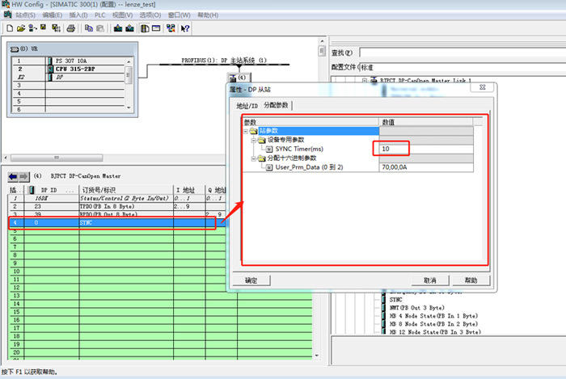Click the station view horizontal scrollbar

pyautogui.click(x=57, y=158)
